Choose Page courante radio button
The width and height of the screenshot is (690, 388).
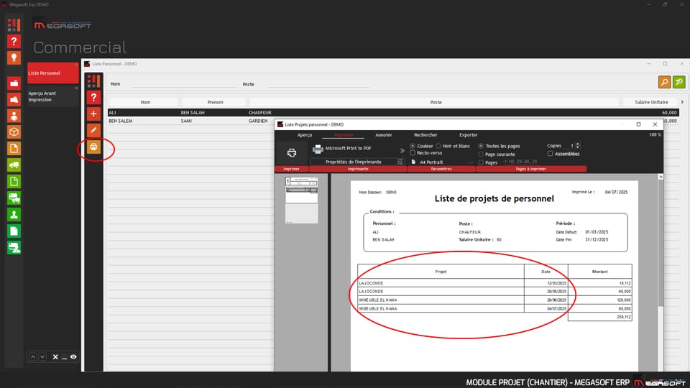pyautogui.click(x=481, y=154)
